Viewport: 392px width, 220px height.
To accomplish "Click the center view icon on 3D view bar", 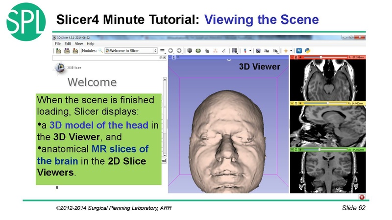I will coord(178,57).
